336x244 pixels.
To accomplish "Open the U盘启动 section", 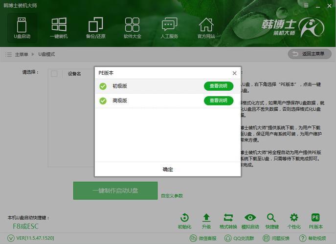I will (22, 28).
